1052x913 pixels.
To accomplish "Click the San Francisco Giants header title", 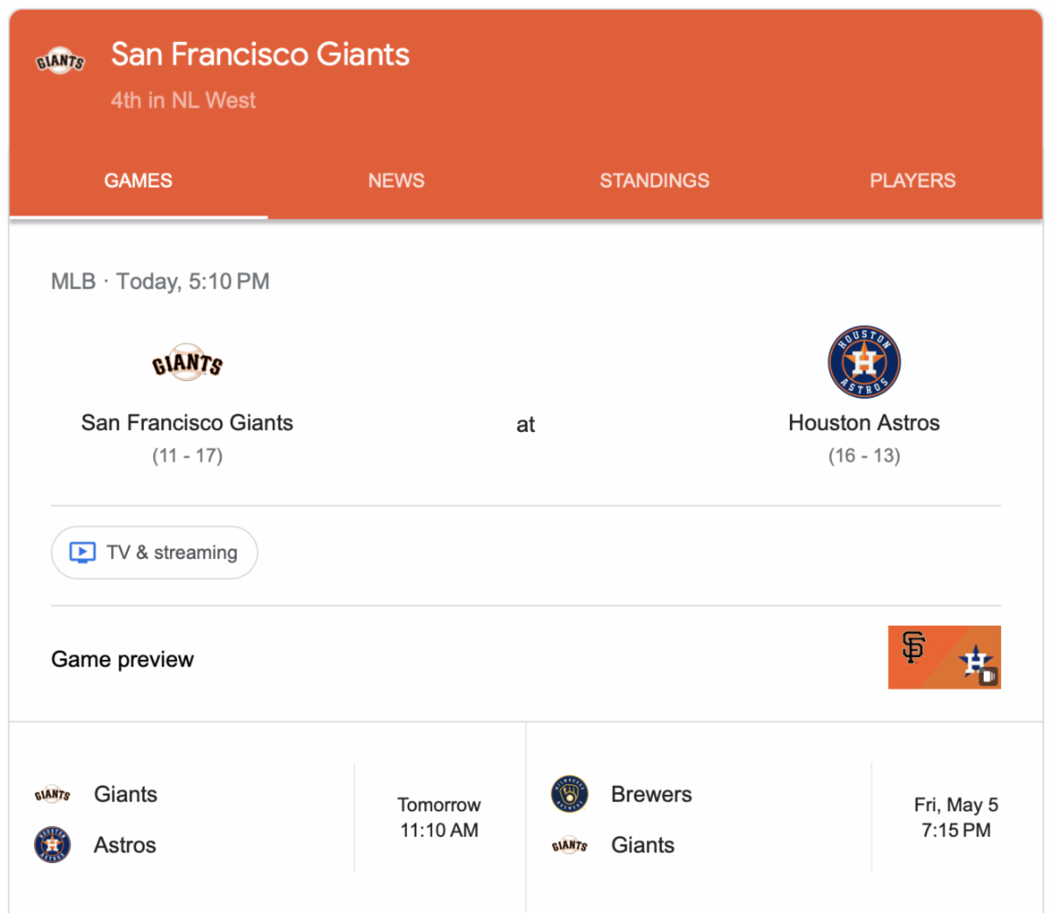I will [260, 54].
